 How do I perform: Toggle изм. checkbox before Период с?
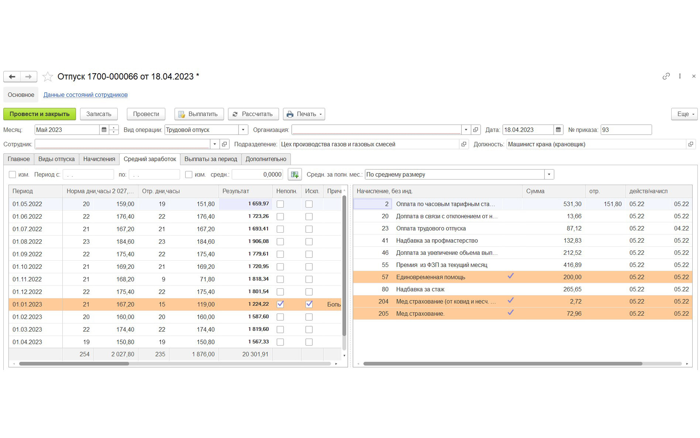pos(13,175)
